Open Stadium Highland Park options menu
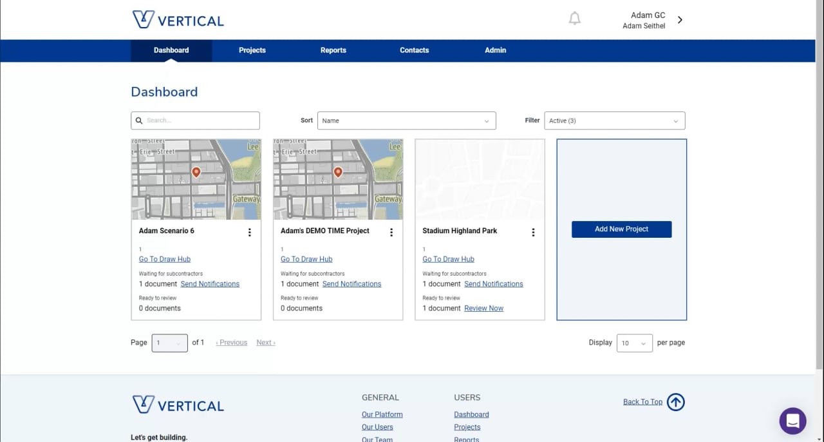Viewport: 824px width, 442px height. (x=533, y=233)
